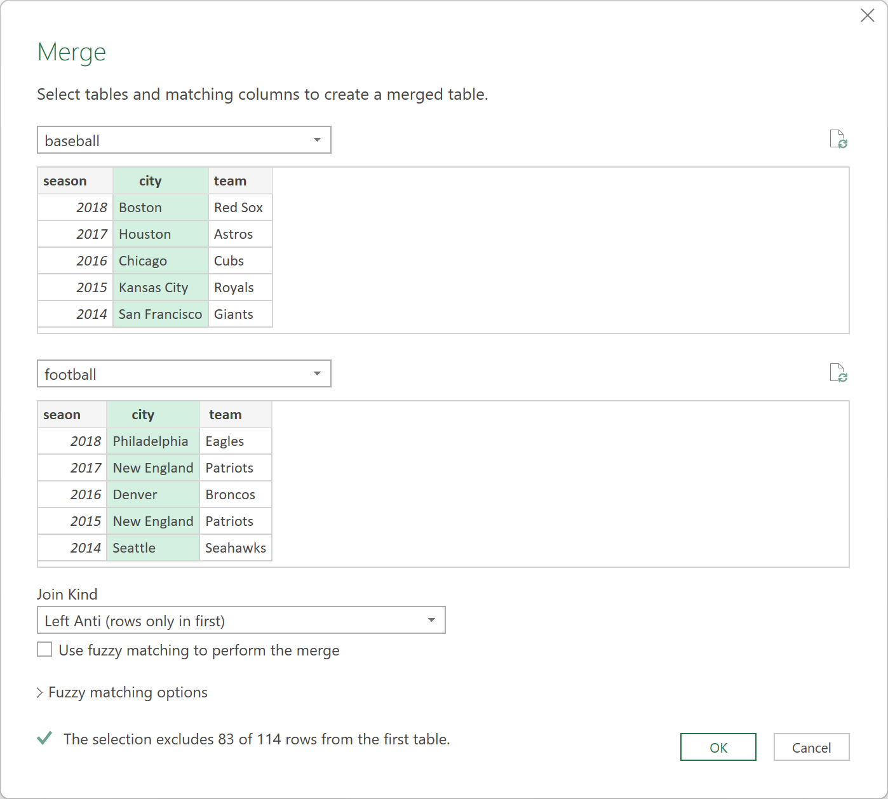Click the Kansas City cell in baseball preview

pyautogui.click(x=154, y=288)
